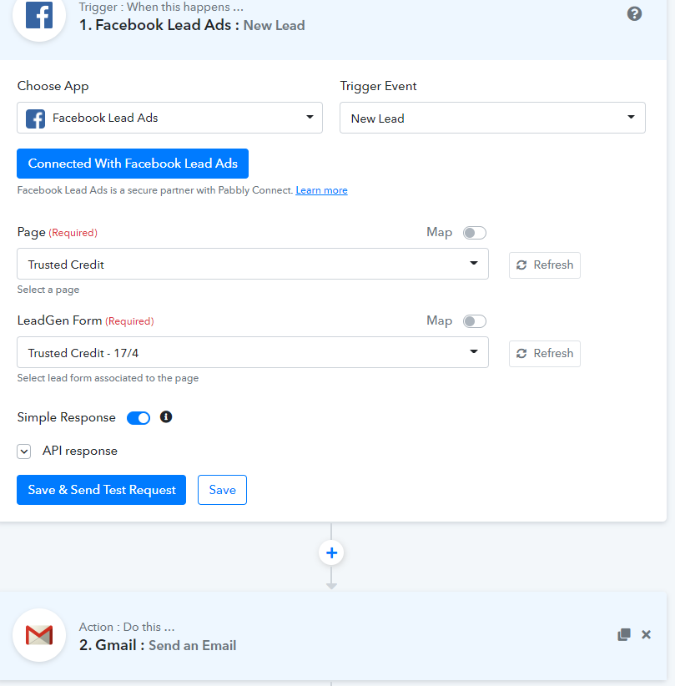
Task: Open the LeadGen Form dropdown
Action: [x=253, y=352]
